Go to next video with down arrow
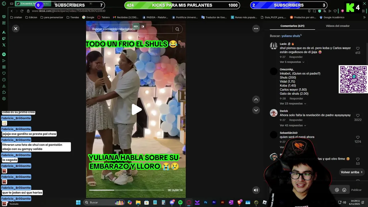The image size is (368, 207). pos(256,110)
